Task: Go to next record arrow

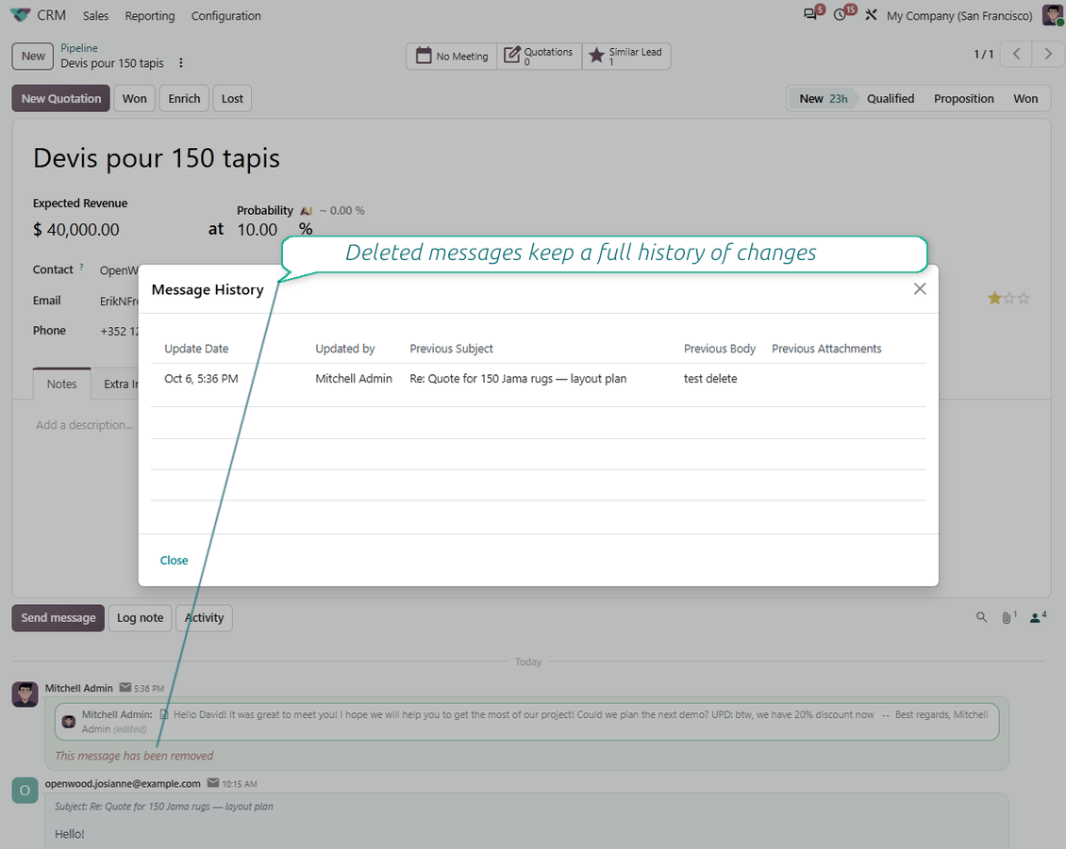Action: click(1048, 55)
